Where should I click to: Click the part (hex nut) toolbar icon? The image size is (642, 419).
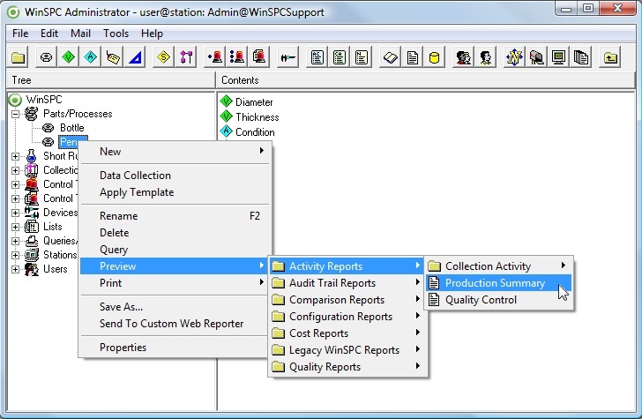point(46,57)
